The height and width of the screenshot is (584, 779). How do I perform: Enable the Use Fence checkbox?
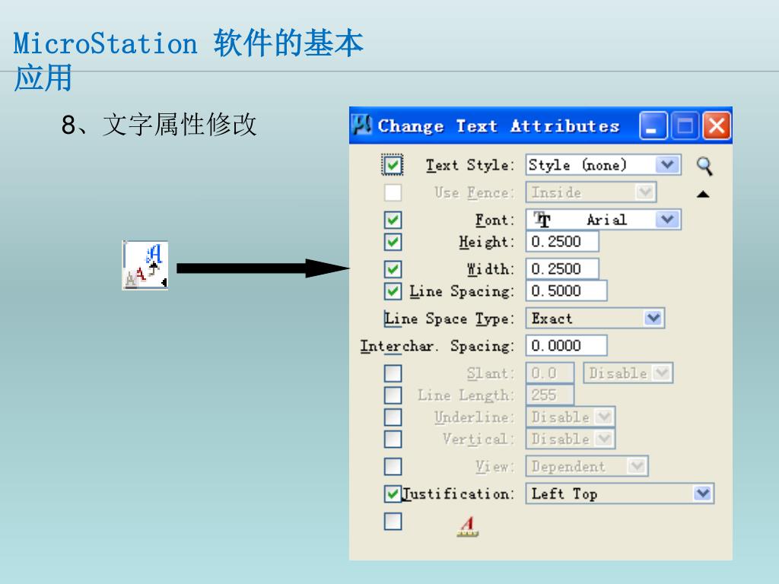(393, 192)
